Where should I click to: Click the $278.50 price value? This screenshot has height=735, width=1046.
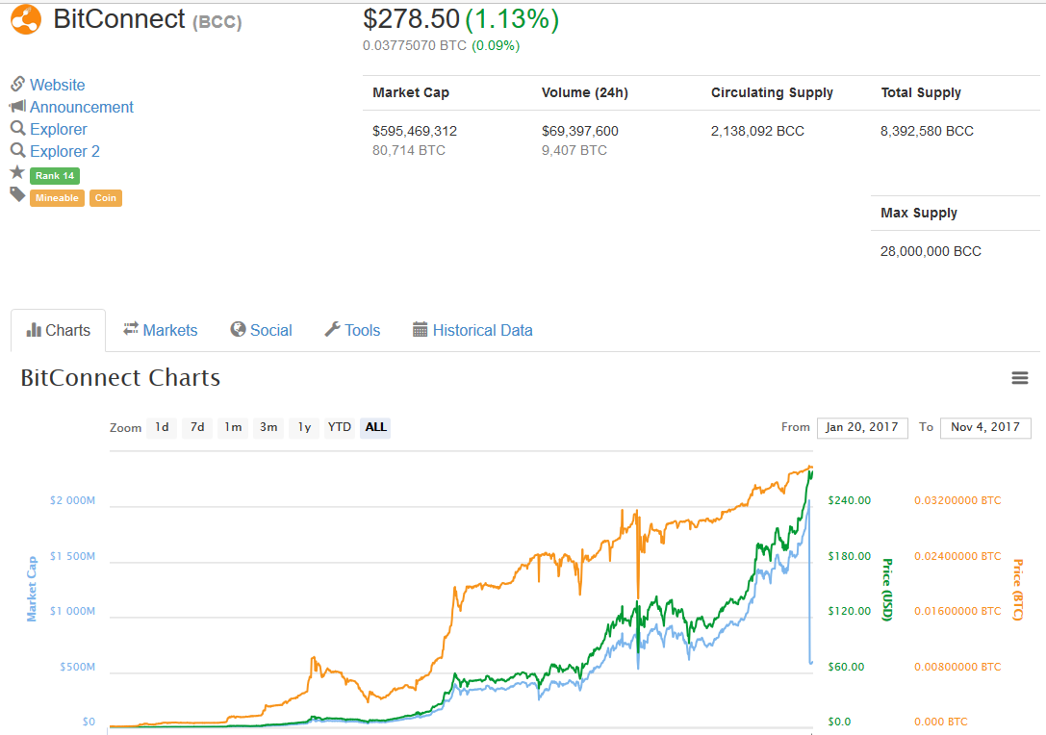point(411,18)
